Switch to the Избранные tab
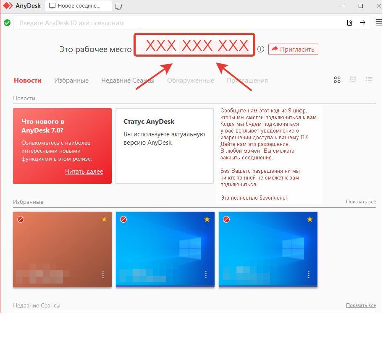 coord(71,80)
